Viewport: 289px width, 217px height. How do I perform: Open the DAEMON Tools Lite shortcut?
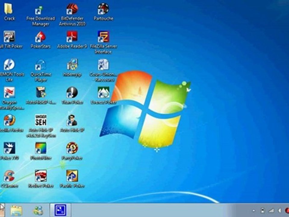[x=9, y=64]
